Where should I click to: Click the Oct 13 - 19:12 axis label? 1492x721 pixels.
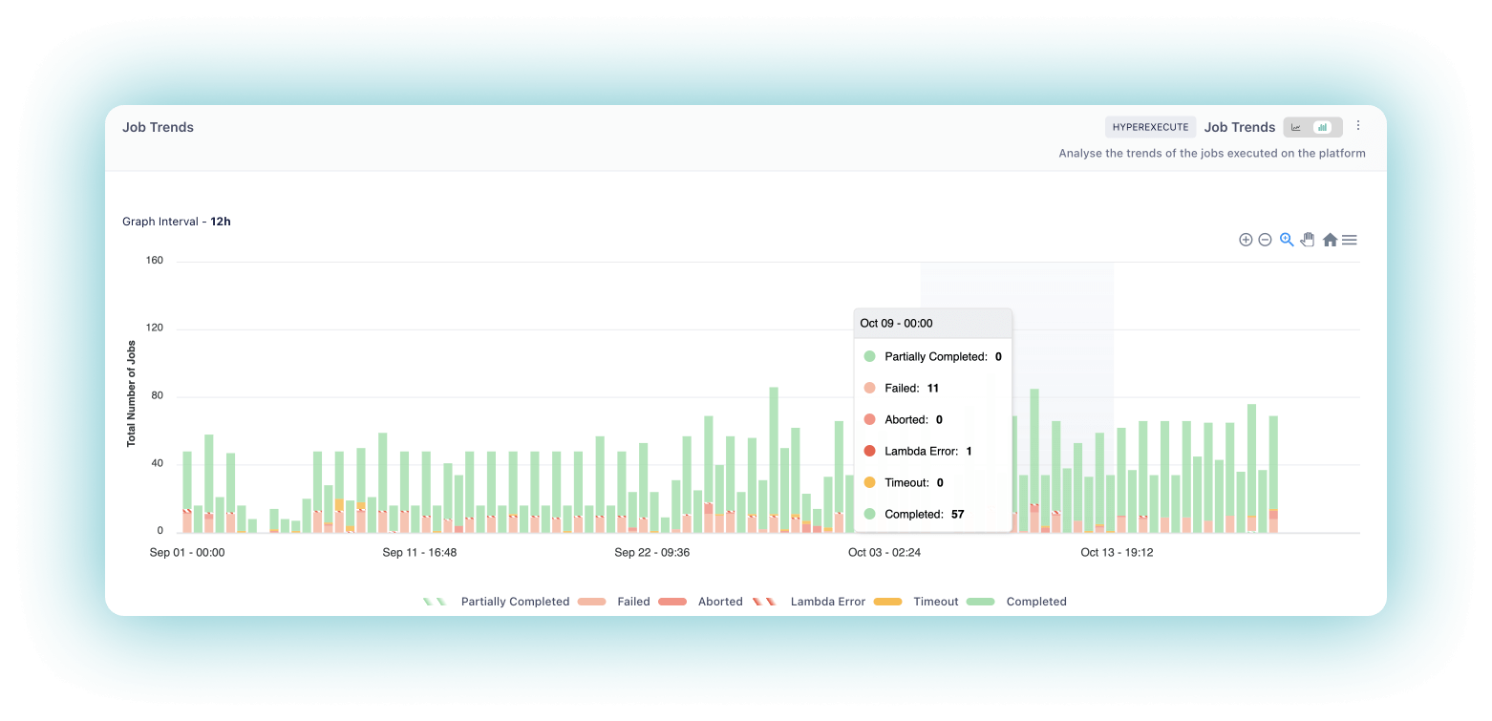point(1117,552)
